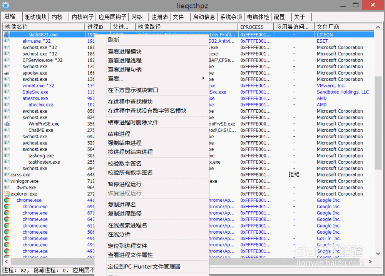The image size is (385, 276).
Task: Open the 电脑体检 tab
Action: (x=258, y=17)
